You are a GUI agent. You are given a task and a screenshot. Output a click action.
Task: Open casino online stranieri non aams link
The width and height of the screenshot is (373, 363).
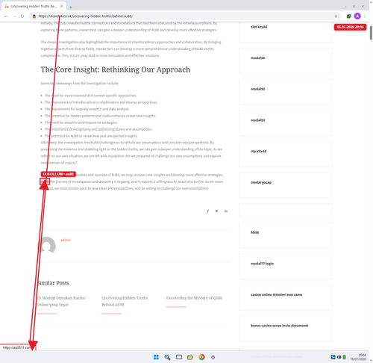coord(277,294)
